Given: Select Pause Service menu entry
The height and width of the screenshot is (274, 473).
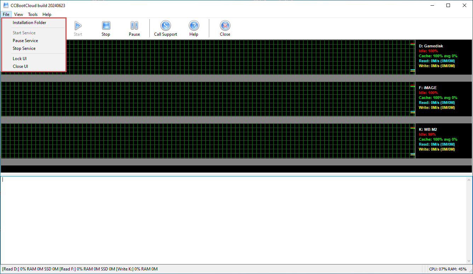Looking at the screenshot, I should point(25,41).
